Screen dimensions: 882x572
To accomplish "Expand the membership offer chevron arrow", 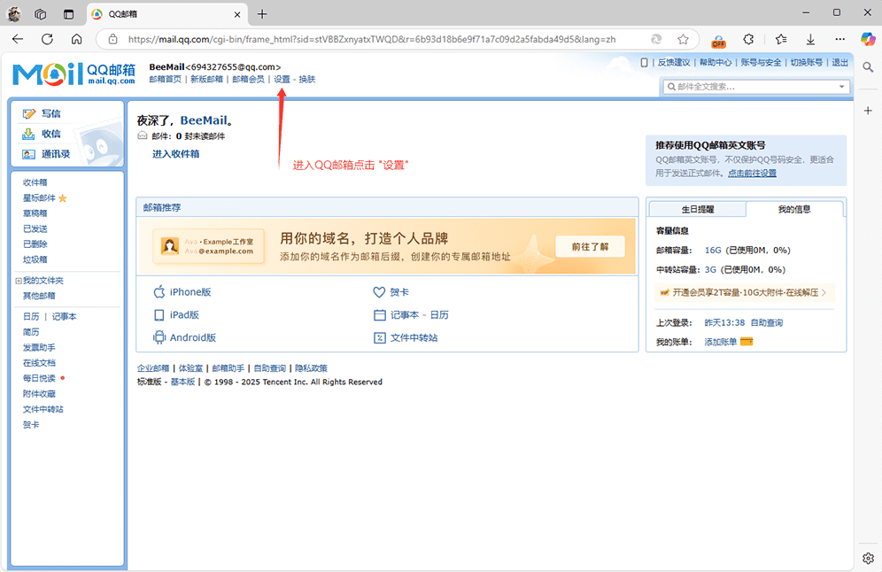I will [x=824, y=292].
